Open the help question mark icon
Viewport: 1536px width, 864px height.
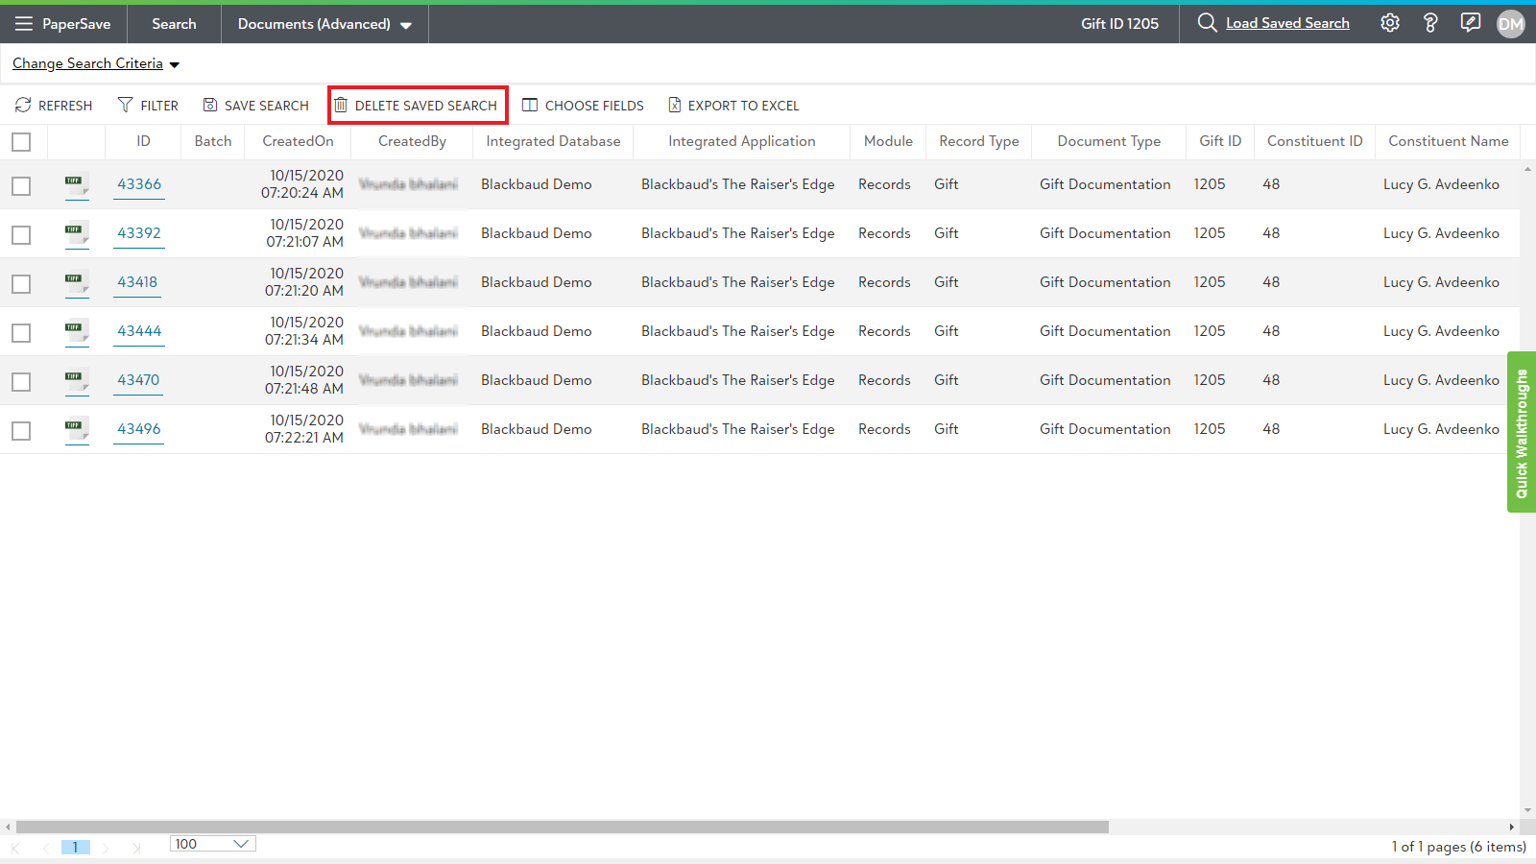pos(1429,23)
